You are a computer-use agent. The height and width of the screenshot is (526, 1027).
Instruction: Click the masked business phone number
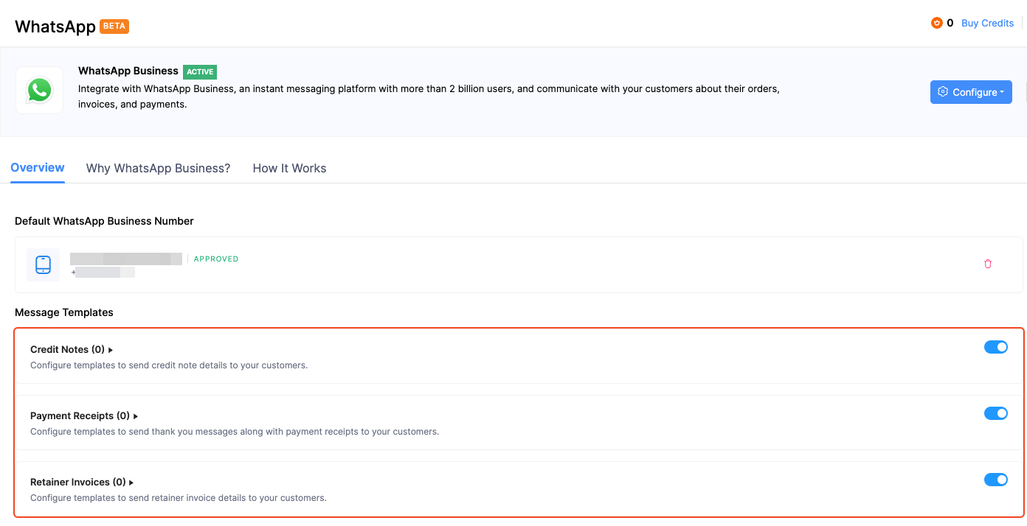[105, 273]
